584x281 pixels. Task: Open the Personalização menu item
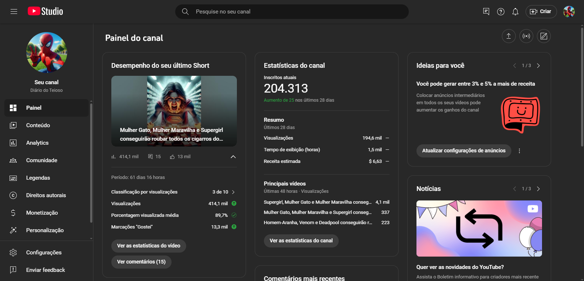[x=47, y=230]
